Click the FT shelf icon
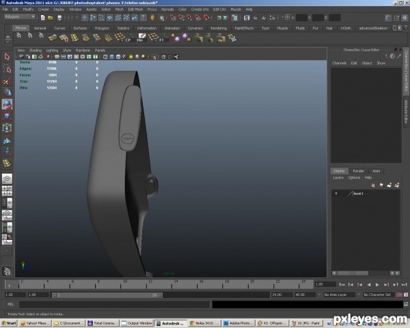 [x=163, y=38]
